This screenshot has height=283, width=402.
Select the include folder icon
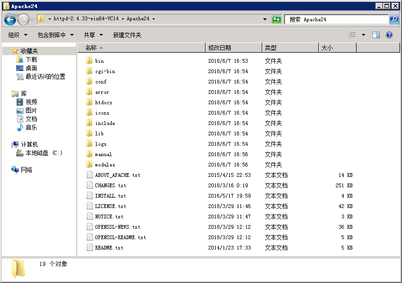click(x=89, y=123)
